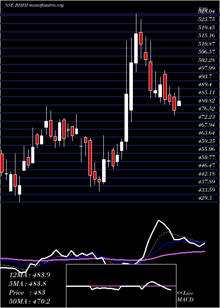Viewport: 220px width, 308px height.
Task: Click the 493.7 price axis label
Action: pos(205,76)
